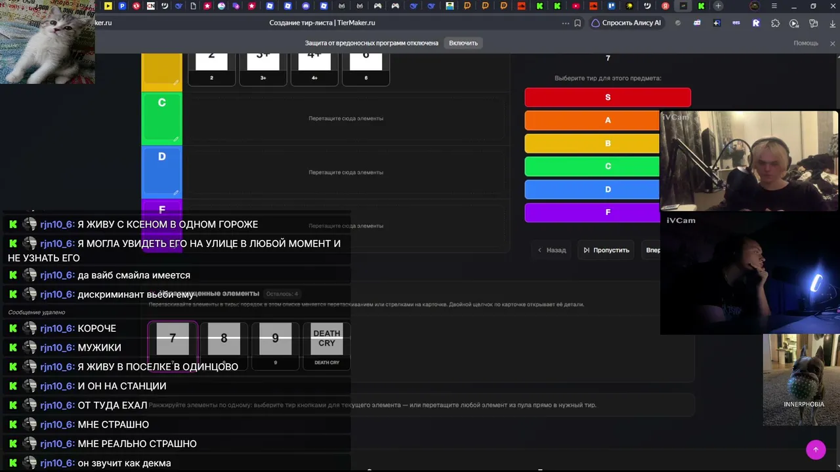Click the page title 'Создание тир-листа | TierMaker.ru'
The height and width of the screenshot is (472, 840).
point(322,23)
